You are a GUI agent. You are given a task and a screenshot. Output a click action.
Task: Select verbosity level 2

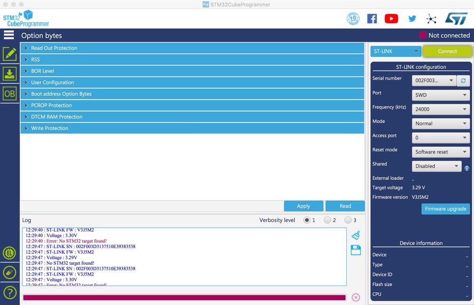[x=327, y=220]
